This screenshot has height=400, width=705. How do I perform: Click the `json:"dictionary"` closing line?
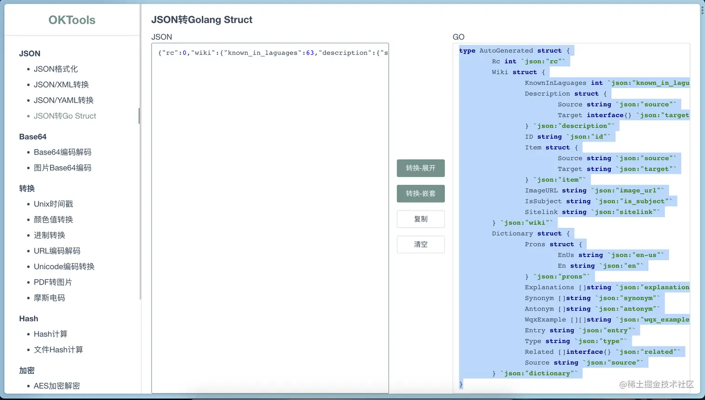(534, 373)
